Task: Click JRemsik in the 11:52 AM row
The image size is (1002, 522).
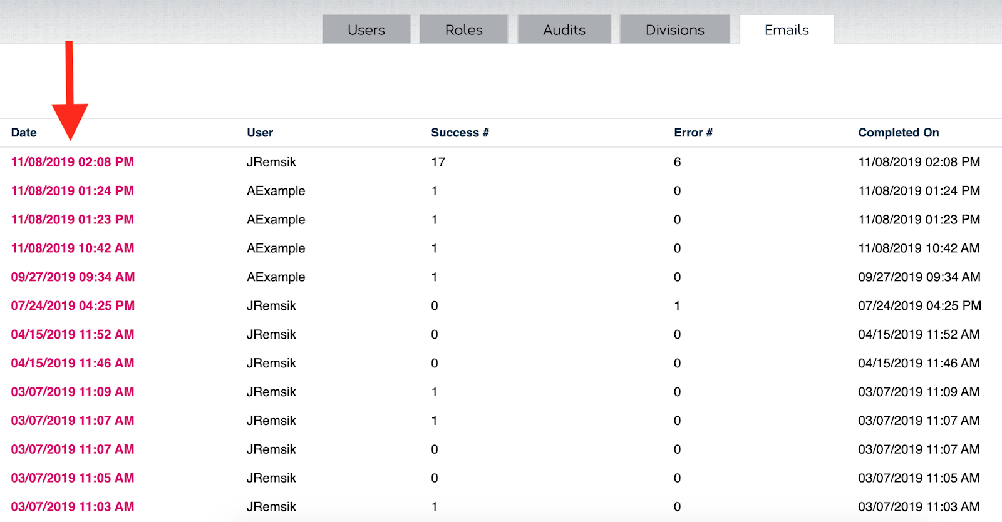Action: [x=271, y=335]
